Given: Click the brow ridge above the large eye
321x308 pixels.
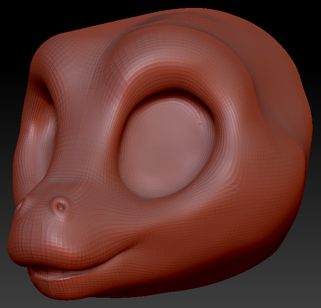Looking at the screenshot, I should point(162,64).
